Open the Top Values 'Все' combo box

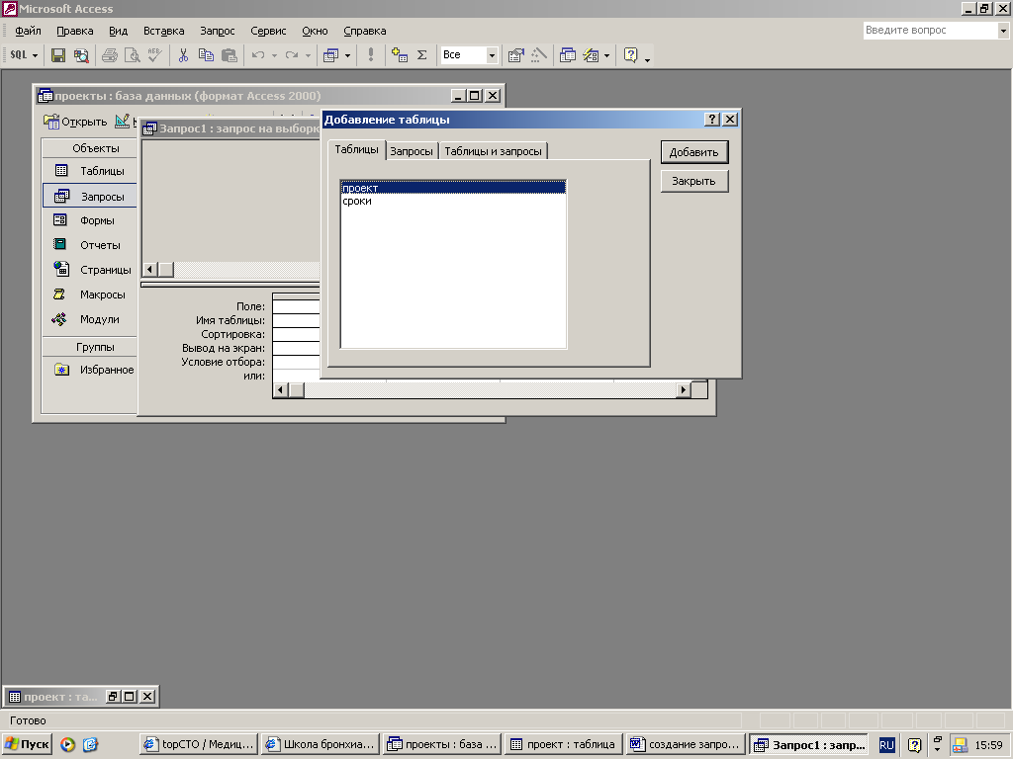click(469, 55)
